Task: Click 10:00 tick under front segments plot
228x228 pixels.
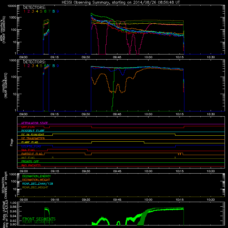Action: [x=148, y=57]
